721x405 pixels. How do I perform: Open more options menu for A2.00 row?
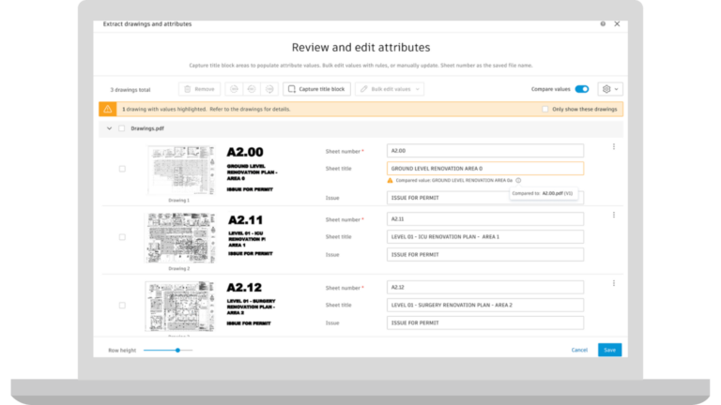(614, 147)
